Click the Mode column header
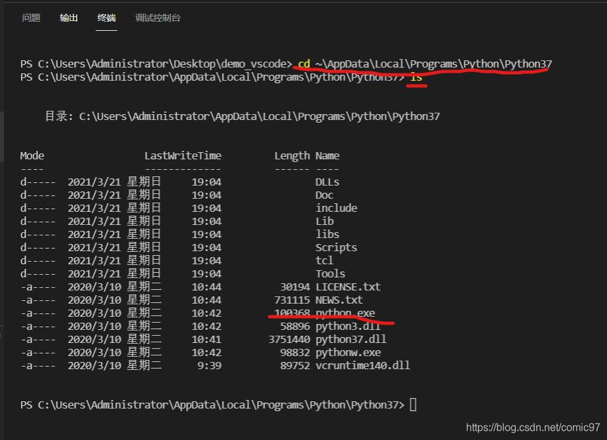 [31, 155]
